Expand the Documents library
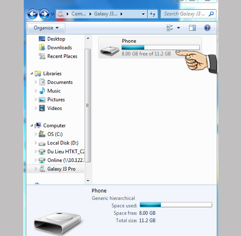241x236 pixels. [36, 82]
